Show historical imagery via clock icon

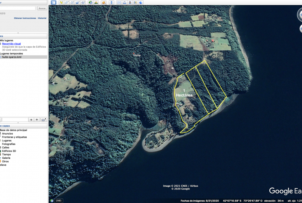point(91,2)
